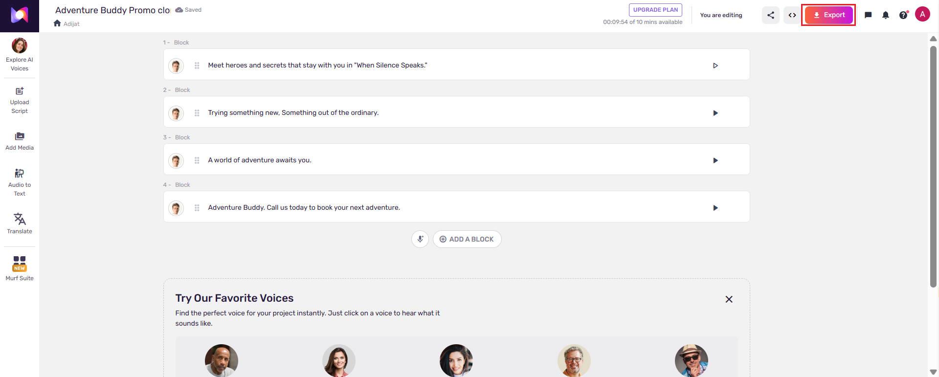The width and height of the screenshot is (939, 377).
Task: Change voice avatar for block 4
Action: (176, 208)
